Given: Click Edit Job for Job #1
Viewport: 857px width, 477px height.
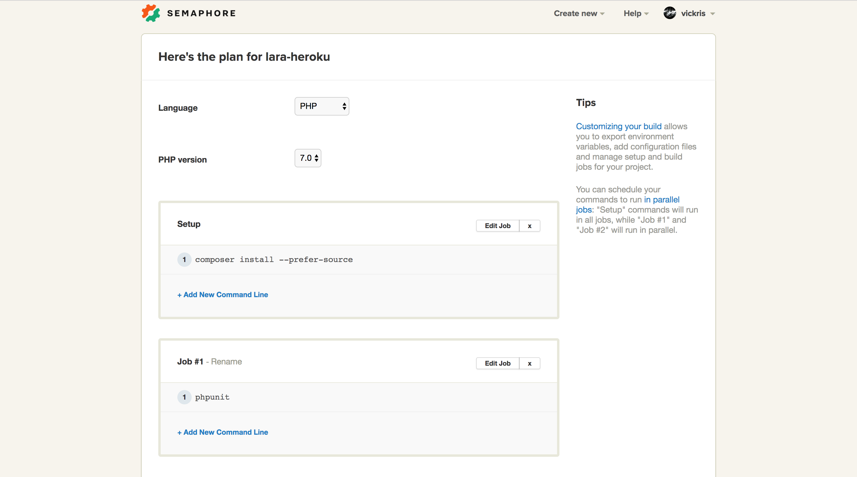Looking at the screenshot, I should pyautogui.click(x=497, y=364).
